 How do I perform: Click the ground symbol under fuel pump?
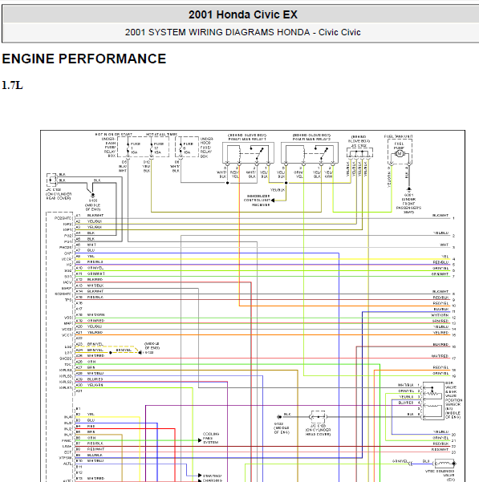[409, 189]
